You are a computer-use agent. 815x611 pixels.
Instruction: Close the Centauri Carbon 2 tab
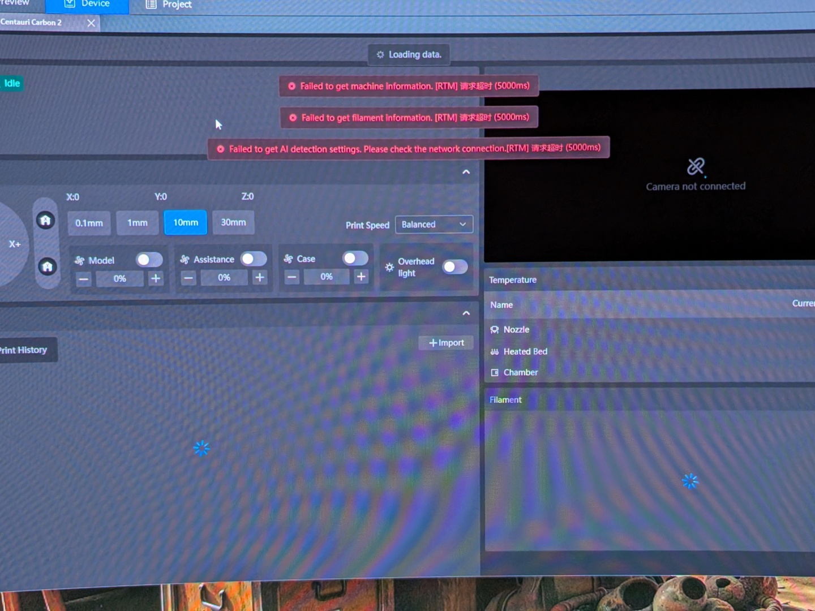pyautogui.click(x=91, y=23)
